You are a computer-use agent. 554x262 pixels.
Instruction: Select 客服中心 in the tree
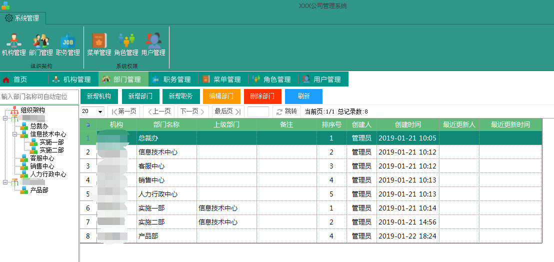click(42, 158)
